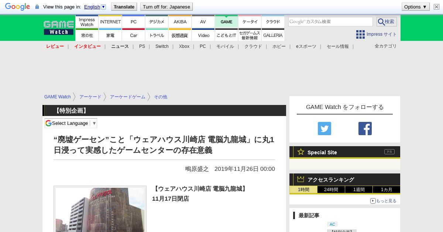Click the star icon beside Special Site
This screenshot has height=232, width=443.
click(x=301, y=152)
